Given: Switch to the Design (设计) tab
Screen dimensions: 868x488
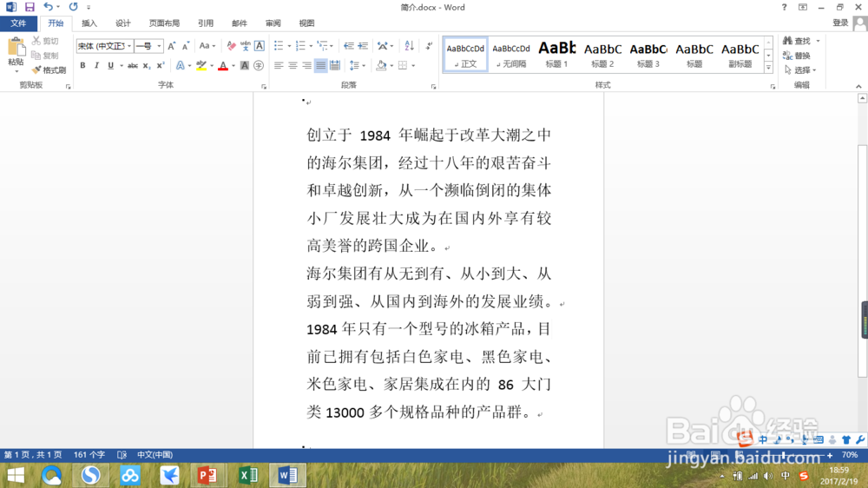Looking at the screenshot, I should click(123, 23).
